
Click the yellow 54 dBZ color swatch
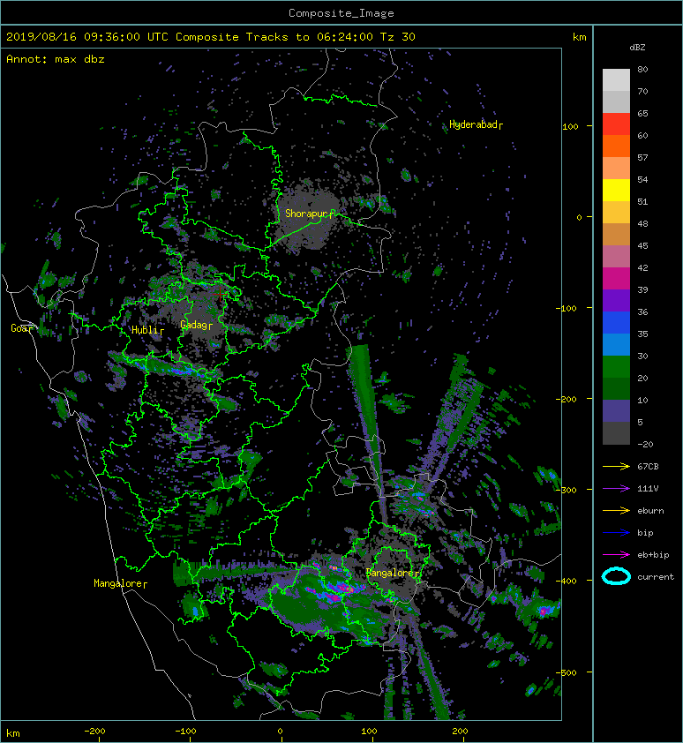616,190
